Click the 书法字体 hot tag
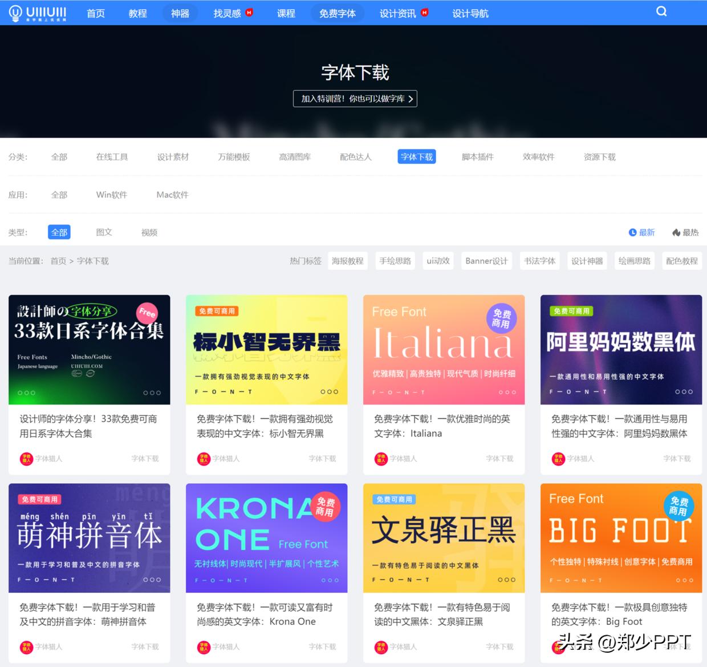707x667 pixels. pyautogui.click(x=539, y=261)
